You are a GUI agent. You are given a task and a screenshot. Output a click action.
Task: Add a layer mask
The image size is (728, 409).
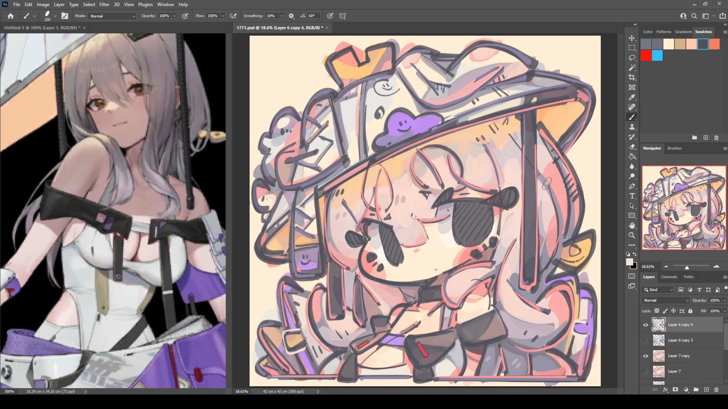point(675,389)
